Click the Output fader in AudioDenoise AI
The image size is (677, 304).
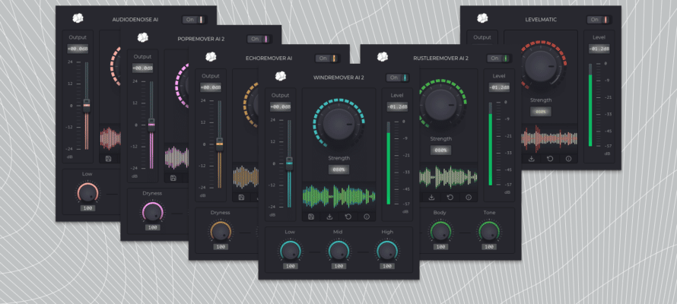tap(87, 106)
